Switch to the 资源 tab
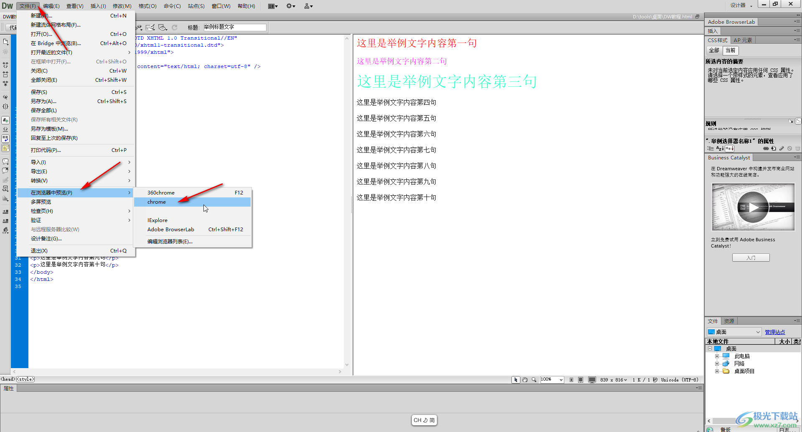 [729, 321]
